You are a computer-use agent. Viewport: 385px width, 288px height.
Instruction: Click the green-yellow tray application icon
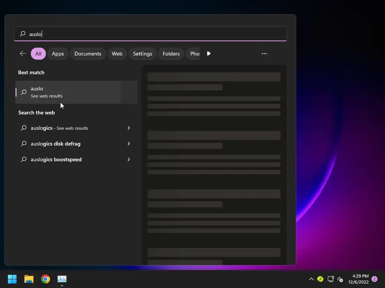(x=320, y=279)
